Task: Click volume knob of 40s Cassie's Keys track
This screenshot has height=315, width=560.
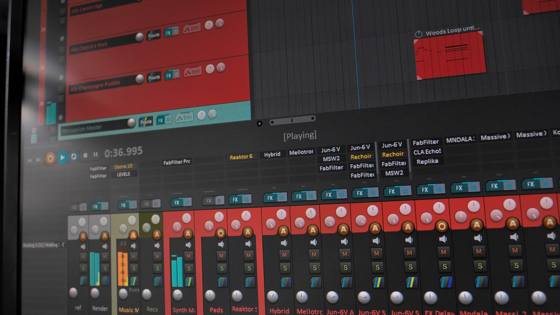Action: [139, 37]
